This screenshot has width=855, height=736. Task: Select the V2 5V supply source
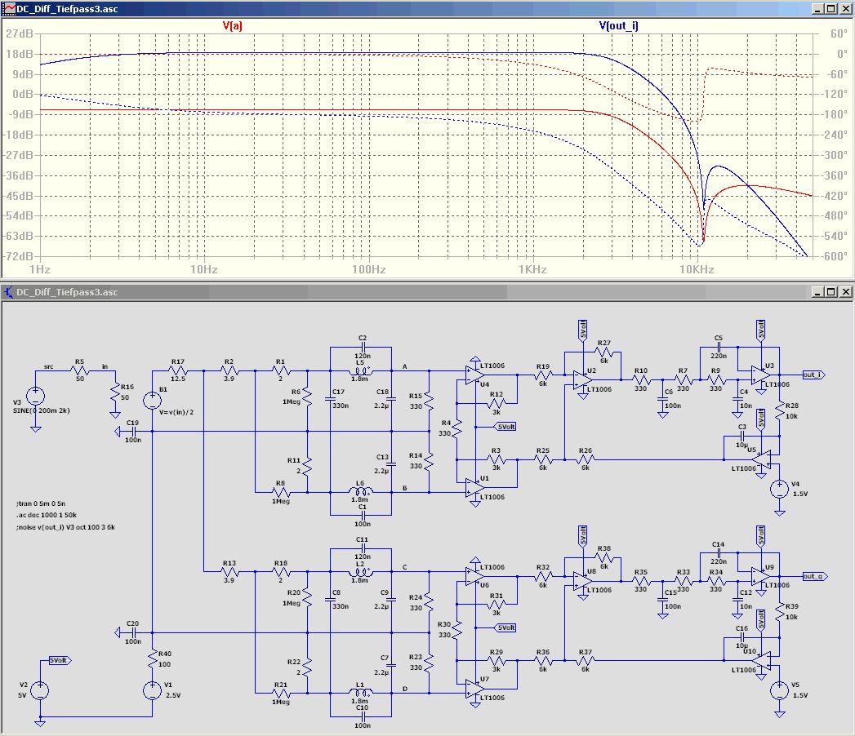point(39,690)
